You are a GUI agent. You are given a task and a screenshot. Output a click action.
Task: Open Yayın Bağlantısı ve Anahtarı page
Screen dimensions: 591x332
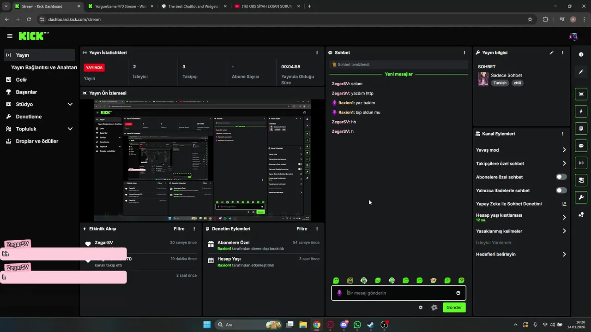(x=44, y=67)
